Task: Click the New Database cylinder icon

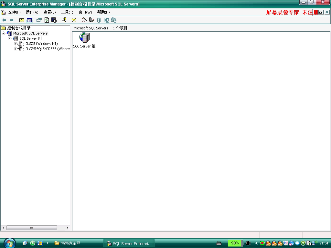Action: 99,20
